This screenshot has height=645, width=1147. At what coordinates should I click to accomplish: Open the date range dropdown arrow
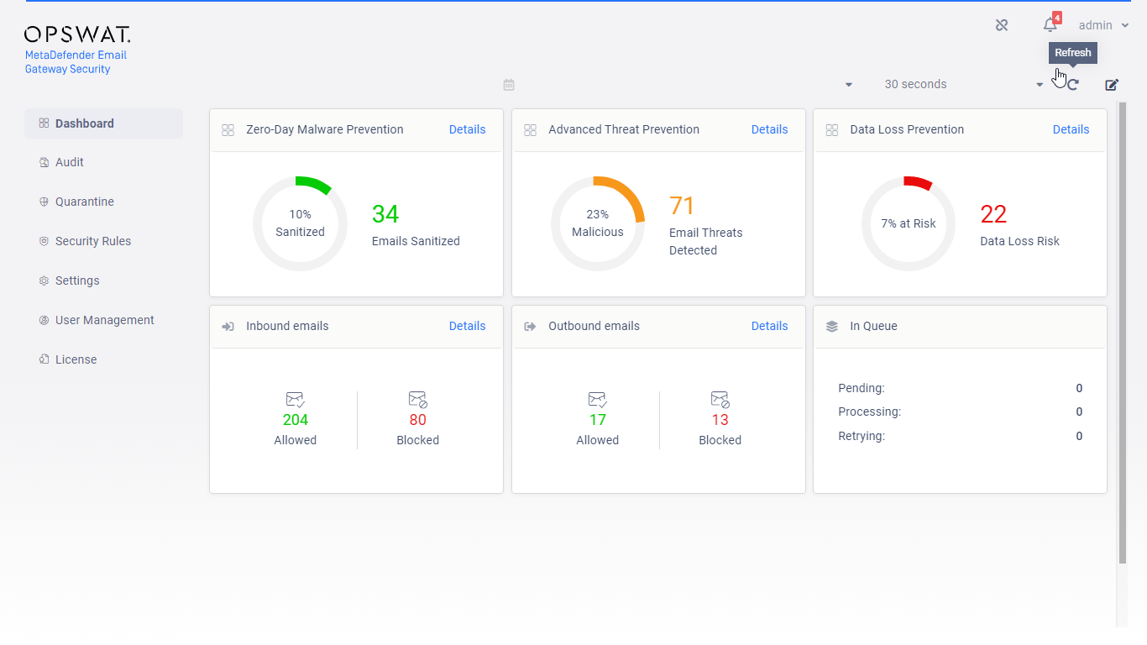(849, 85)
